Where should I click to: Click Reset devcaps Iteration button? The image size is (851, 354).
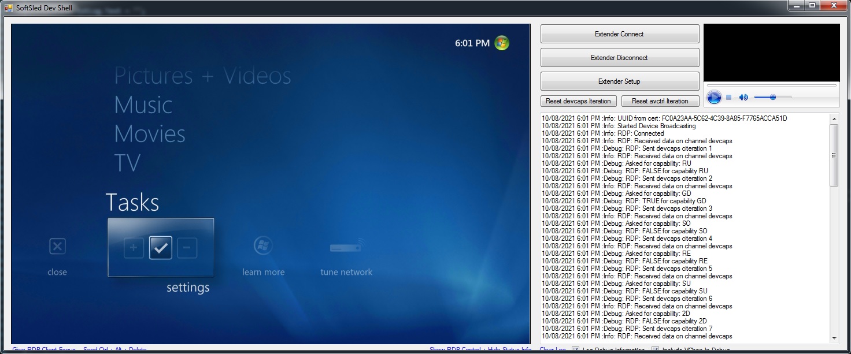579,101
